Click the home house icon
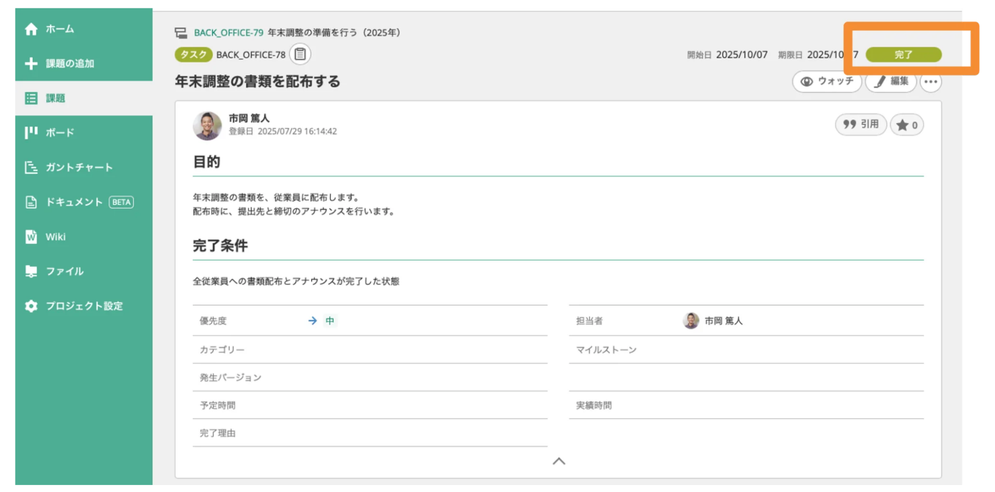 coord(31,29)
